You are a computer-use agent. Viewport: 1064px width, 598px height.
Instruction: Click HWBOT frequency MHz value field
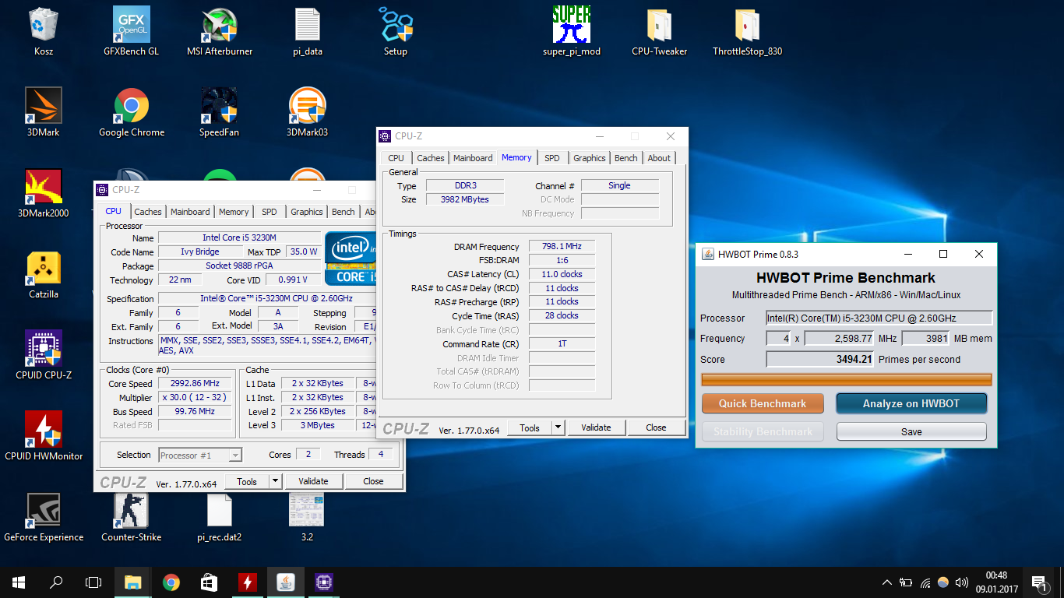pos(839,339)
